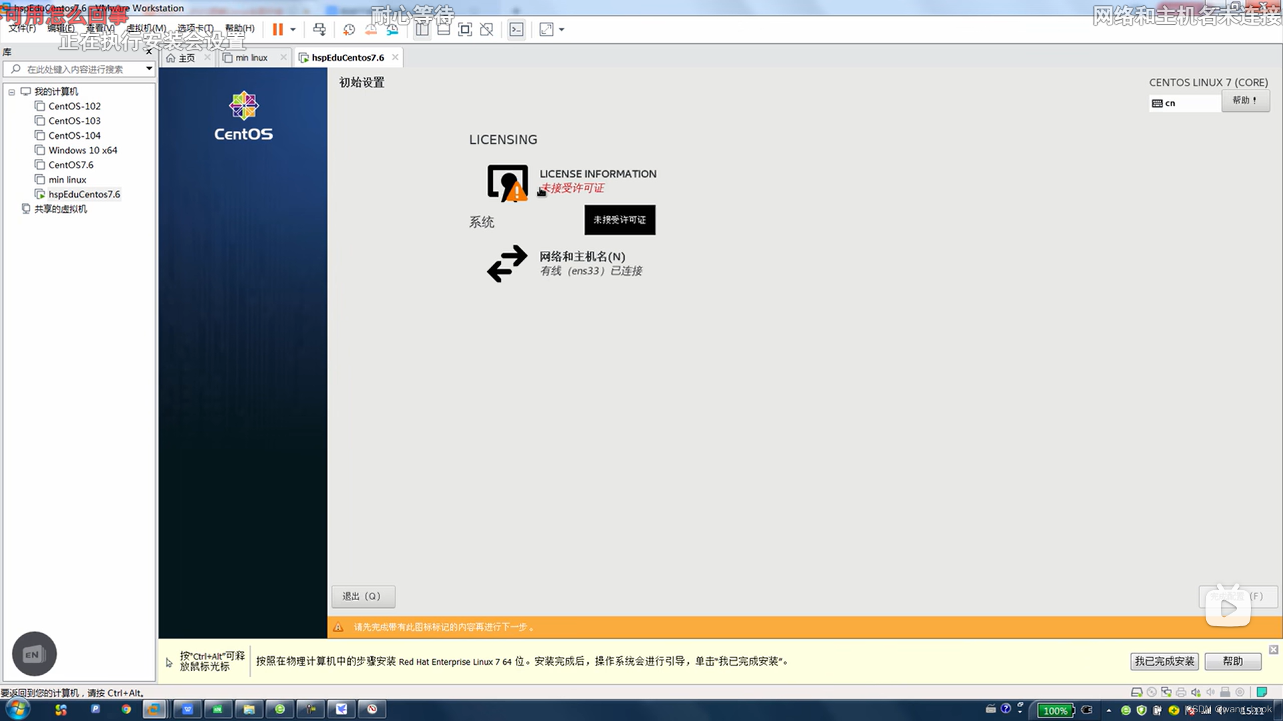Click the orange warning bar message
Image resolution: width=1283 pixels, height=721 pixels.
pyautogui.click(x=444, y=627)
